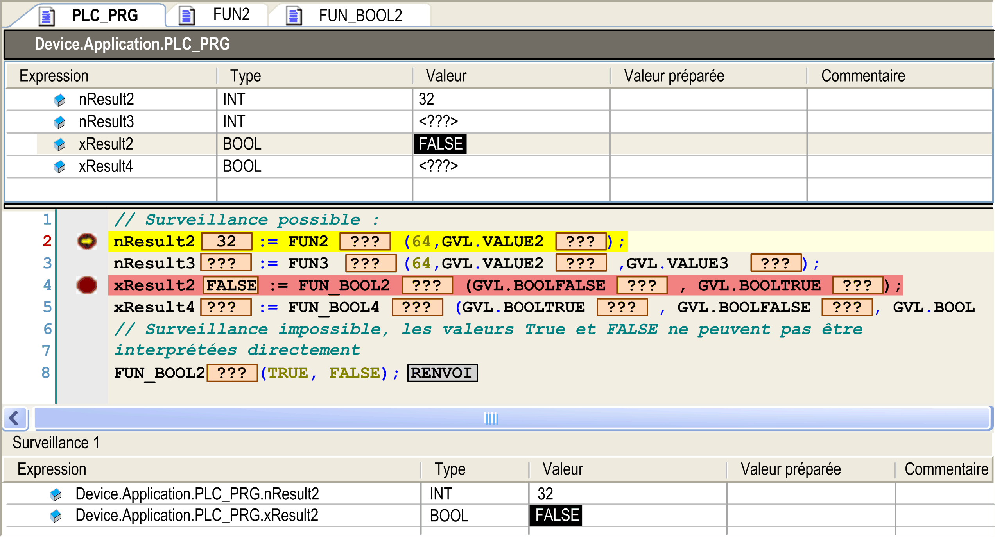
Task: Click the left arrow of horizontal scrollbar
Action: tap(14, 418)
